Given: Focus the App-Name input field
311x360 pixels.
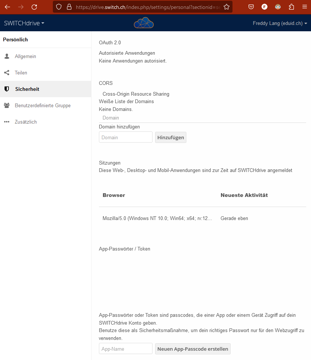Looking at the screenshot, I should pos(126,348).
